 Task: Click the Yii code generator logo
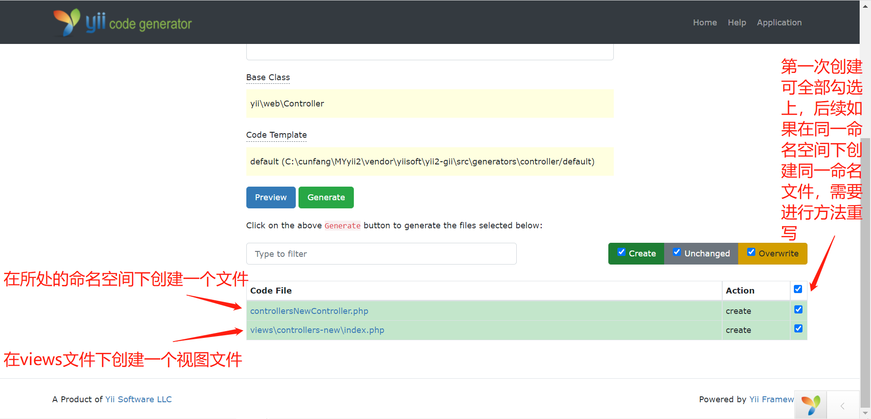click(x=122, y=22)
